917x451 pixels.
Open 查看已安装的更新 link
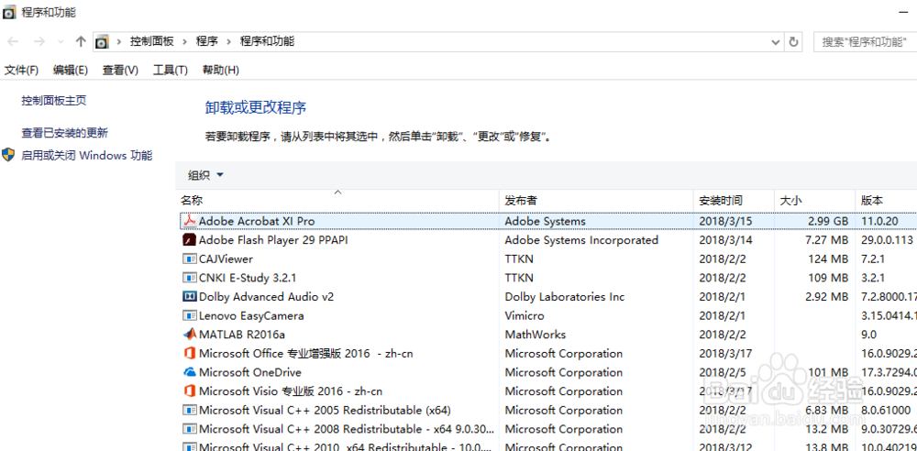[64, 133]
